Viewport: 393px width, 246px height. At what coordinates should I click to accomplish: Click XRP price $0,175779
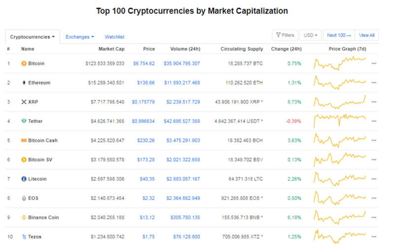[x=143, y=102]
